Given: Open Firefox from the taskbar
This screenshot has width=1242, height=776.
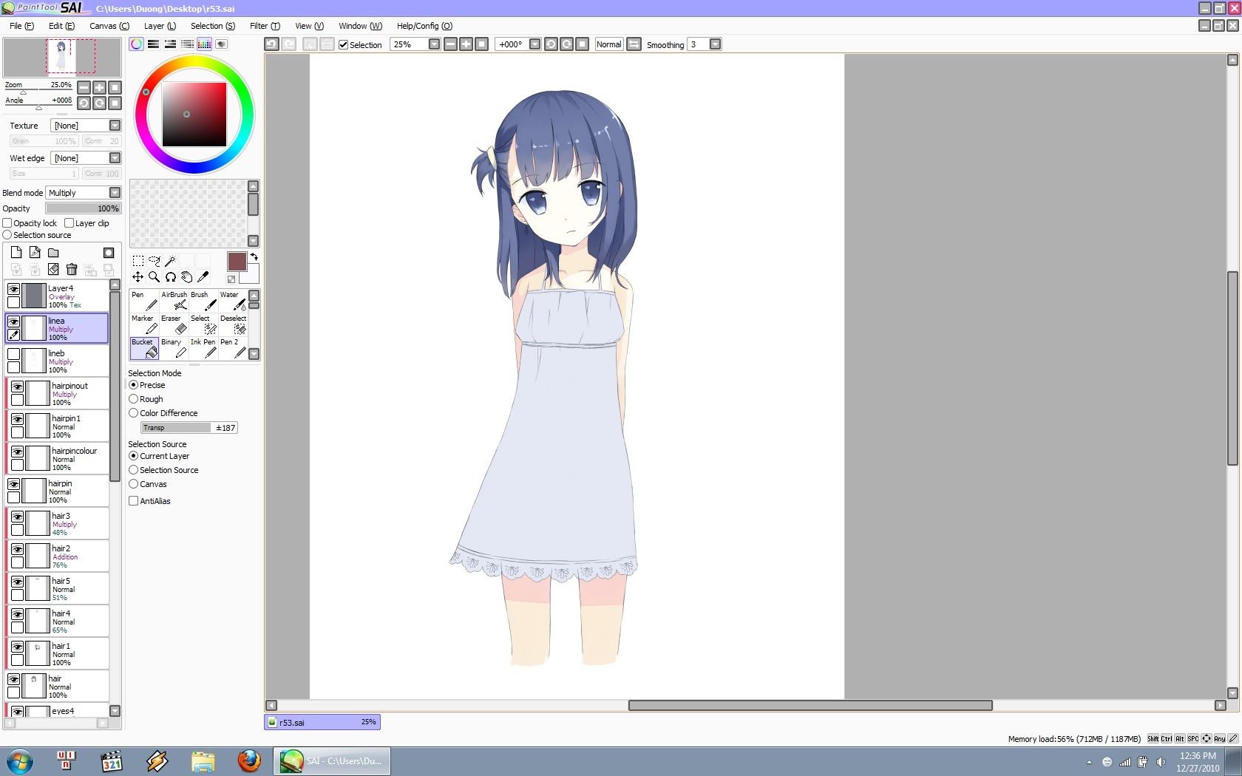Looking at the screenshot, I should click(249, 760).
